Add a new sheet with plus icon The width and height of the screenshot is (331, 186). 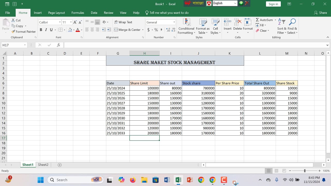(59, 165)
